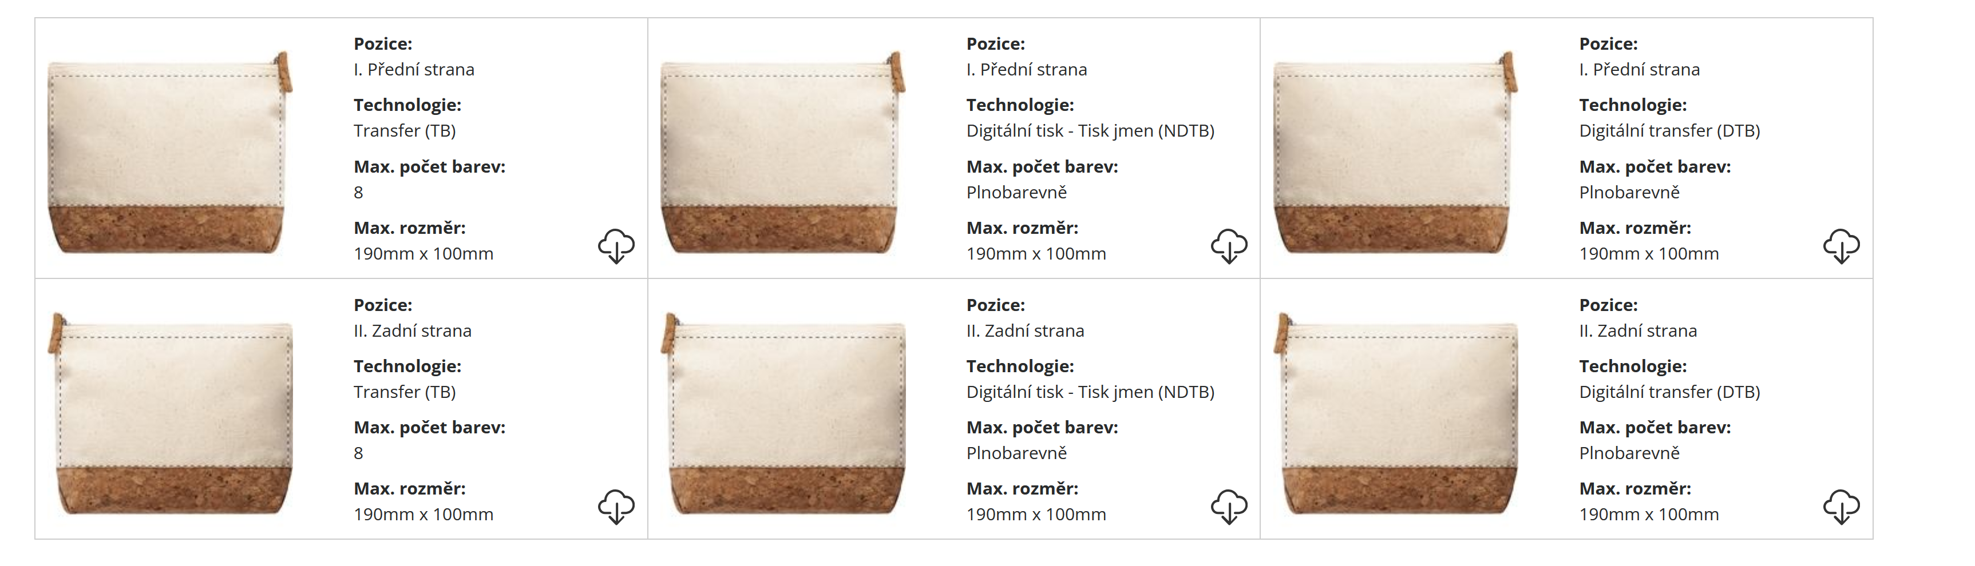Screen dimensions: 1975x566
Task: Click 'II. Zadní strana' in the Transfer (TB) card
Action: point(411,331)
